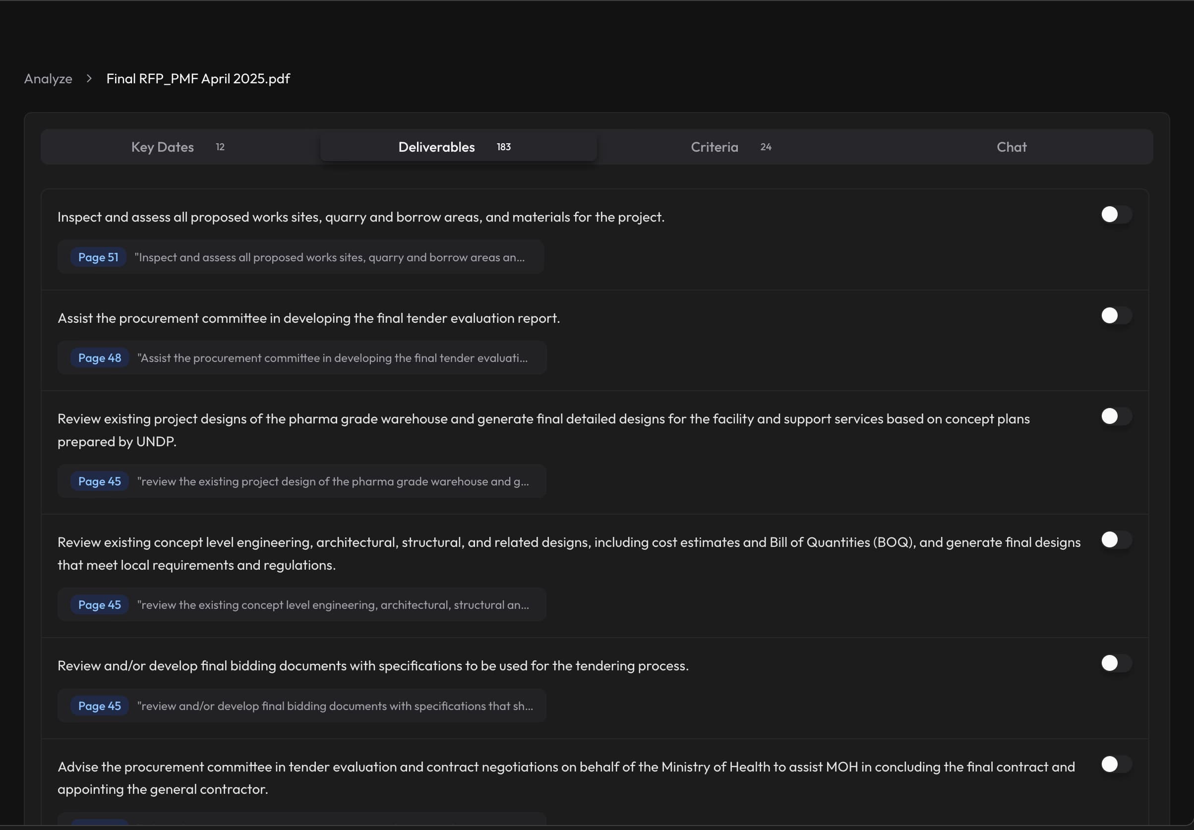Toggle the 'concept level engineering' designs deliverable
1194x830 pixels.
(1116, 540)
